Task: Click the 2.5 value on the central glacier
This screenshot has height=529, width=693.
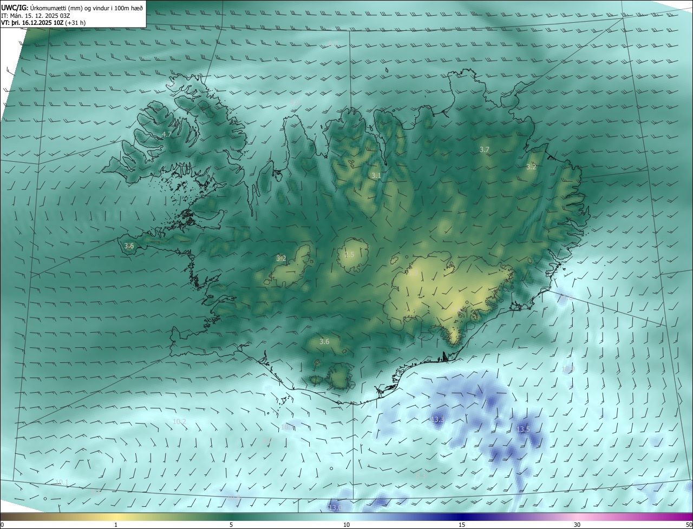Action: pyautogui.click(x=349, y=255)
